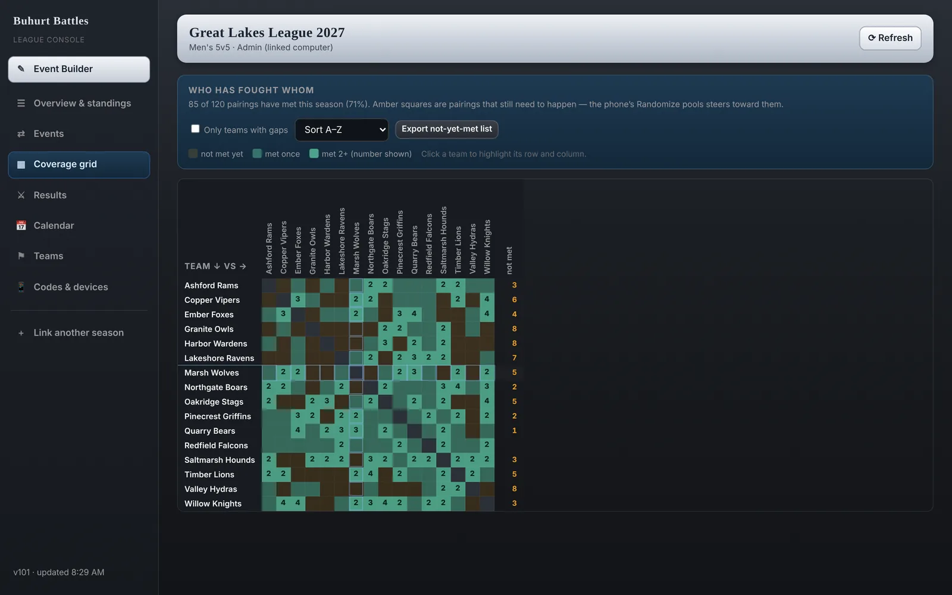Click the Copper Vipers column header
This screenshot has height=595, width=952.
click(283, 248)
